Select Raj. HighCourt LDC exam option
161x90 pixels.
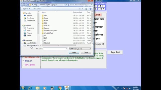click(31, 57)
